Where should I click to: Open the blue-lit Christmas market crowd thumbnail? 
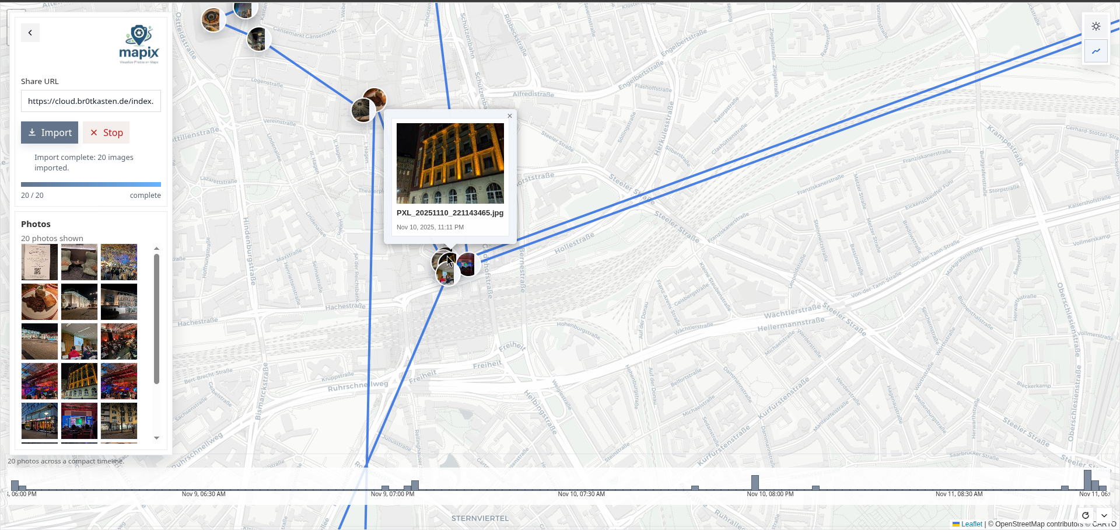pos(119,262)
